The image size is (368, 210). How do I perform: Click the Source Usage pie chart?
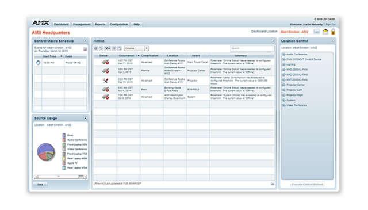46,152
